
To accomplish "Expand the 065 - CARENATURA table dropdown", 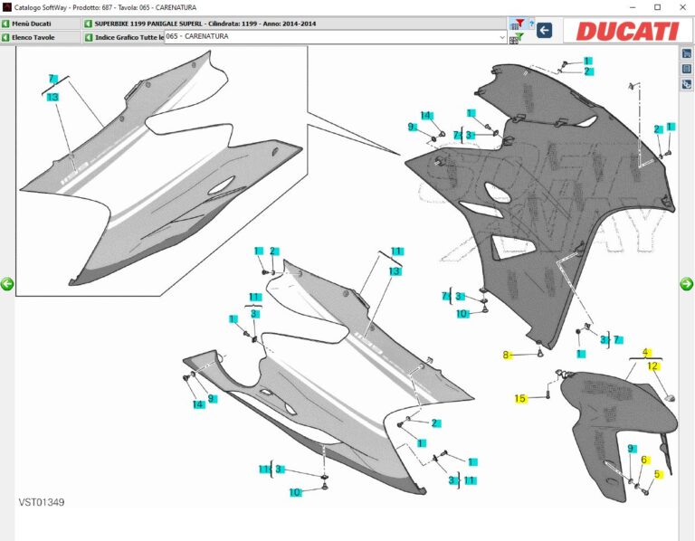I will tap(501, 37).
